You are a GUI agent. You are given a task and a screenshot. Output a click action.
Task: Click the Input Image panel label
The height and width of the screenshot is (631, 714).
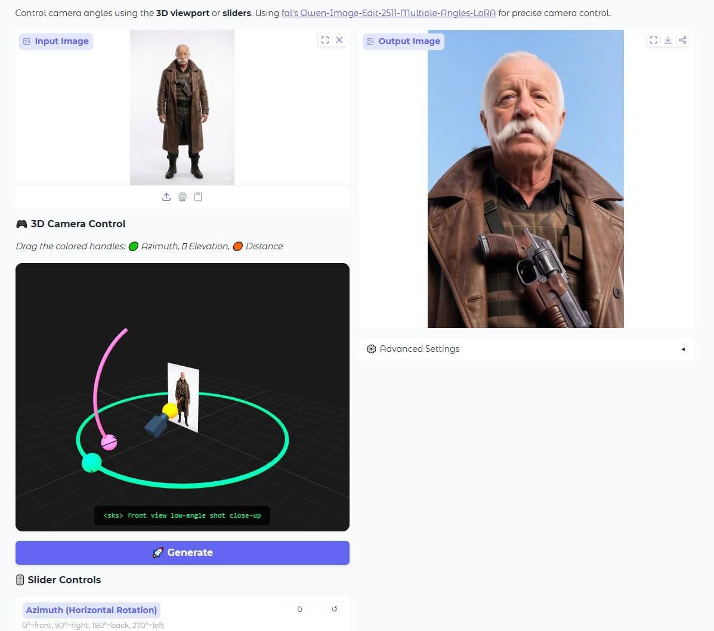tap(55, 41)
